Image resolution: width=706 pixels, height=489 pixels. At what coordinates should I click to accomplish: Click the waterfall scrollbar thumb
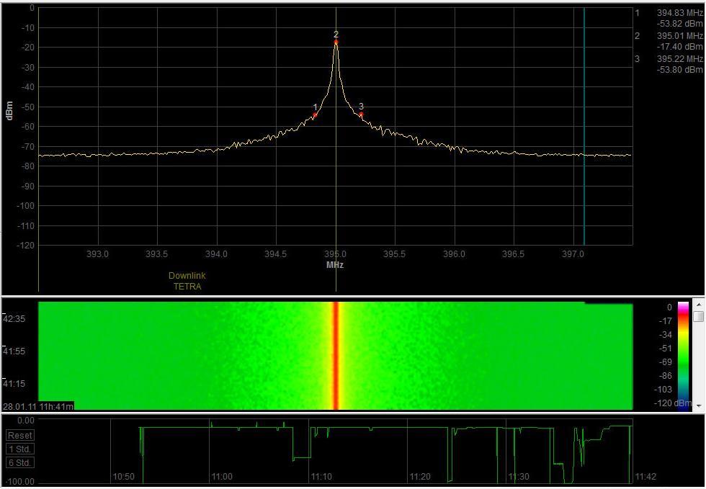pyautogui.click(x=699, y=316)
